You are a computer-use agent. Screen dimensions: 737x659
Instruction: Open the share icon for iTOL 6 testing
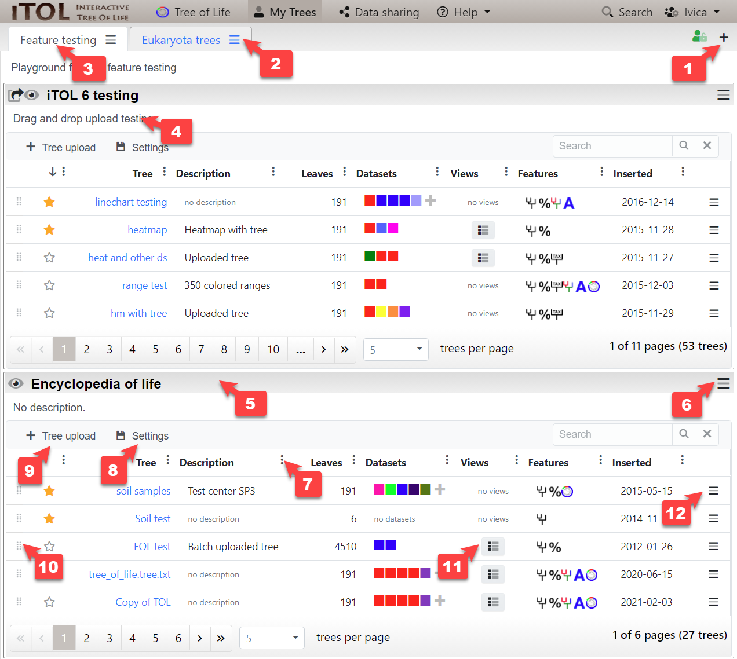pos(16,95)
